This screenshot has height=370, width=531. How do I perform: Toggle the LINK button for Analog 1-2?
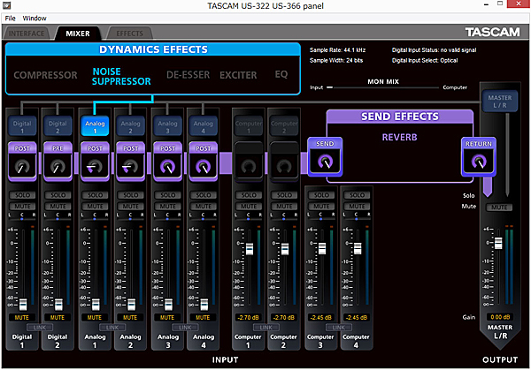[x=112, y=327]
